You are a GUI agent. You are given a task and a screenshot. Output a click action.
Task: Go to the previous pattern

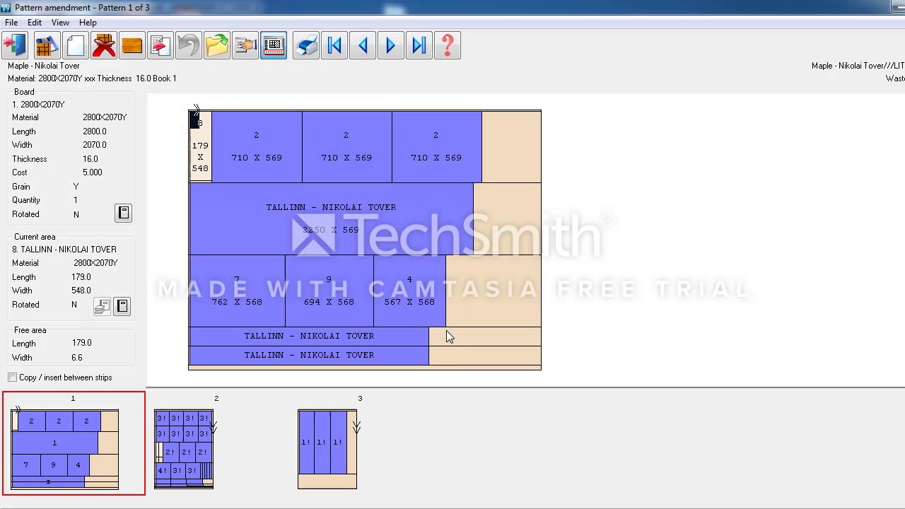tap(363, 46)
